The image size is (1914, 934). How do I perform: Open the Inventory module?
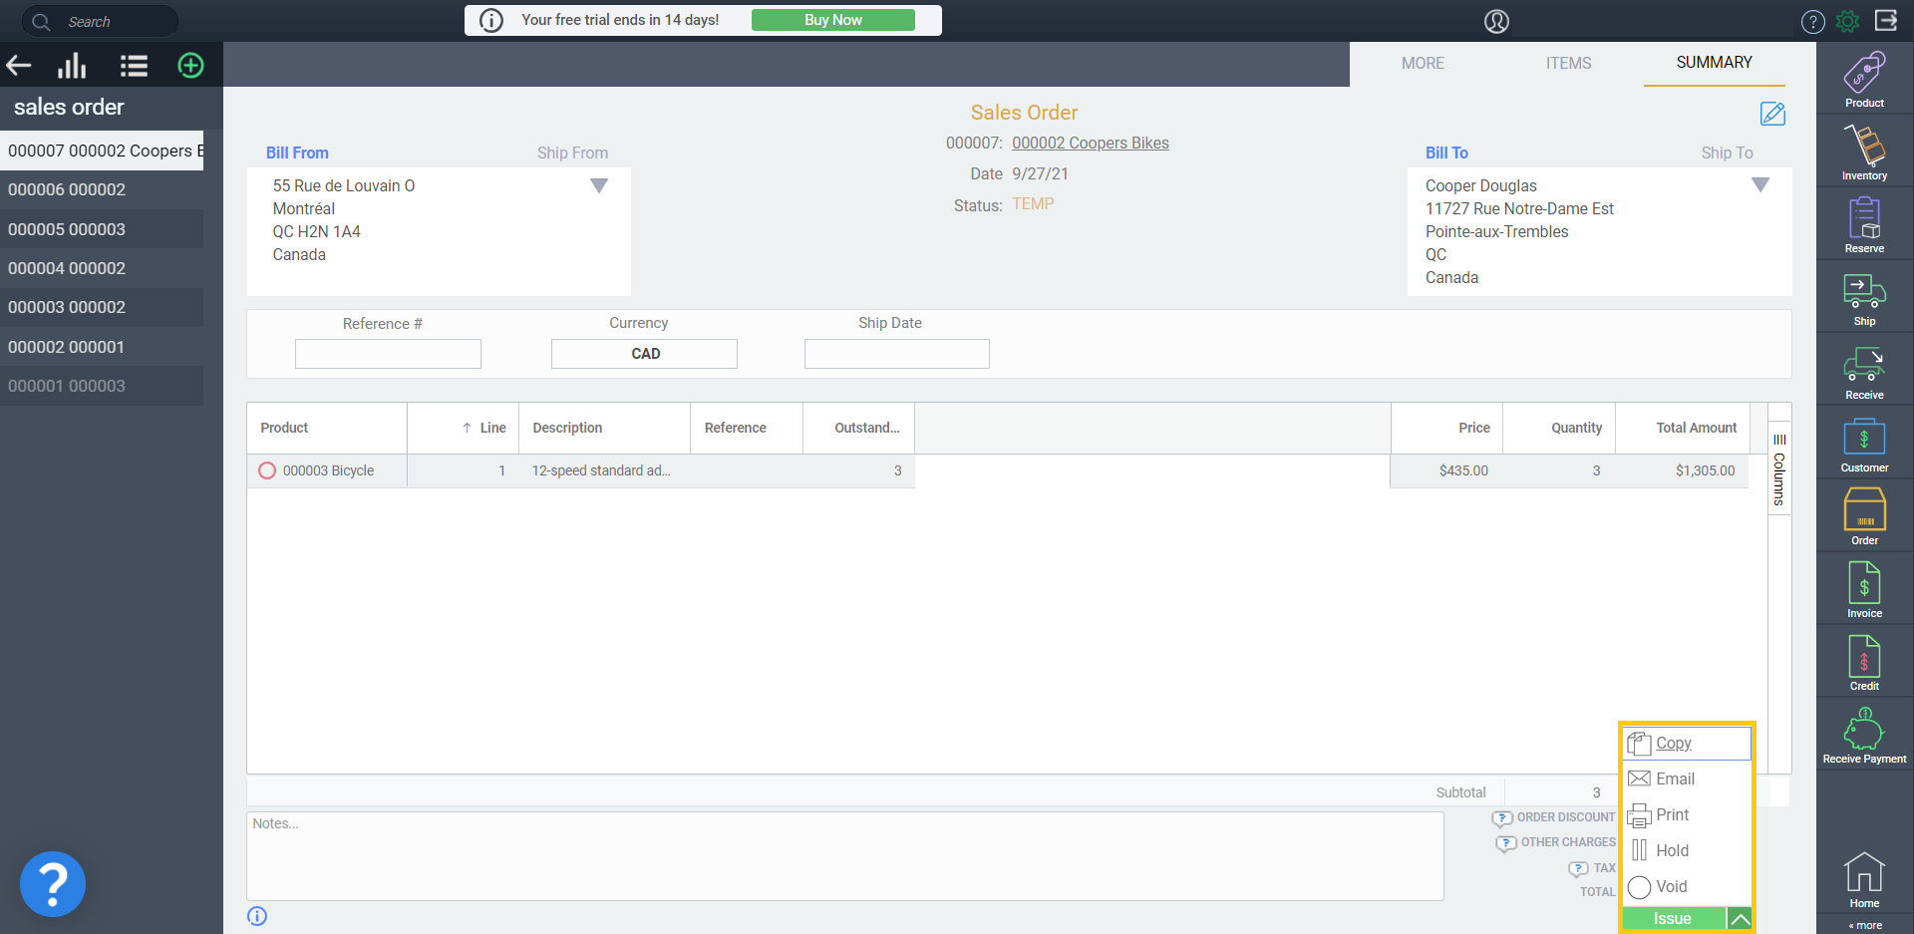tap(1864, 152)
